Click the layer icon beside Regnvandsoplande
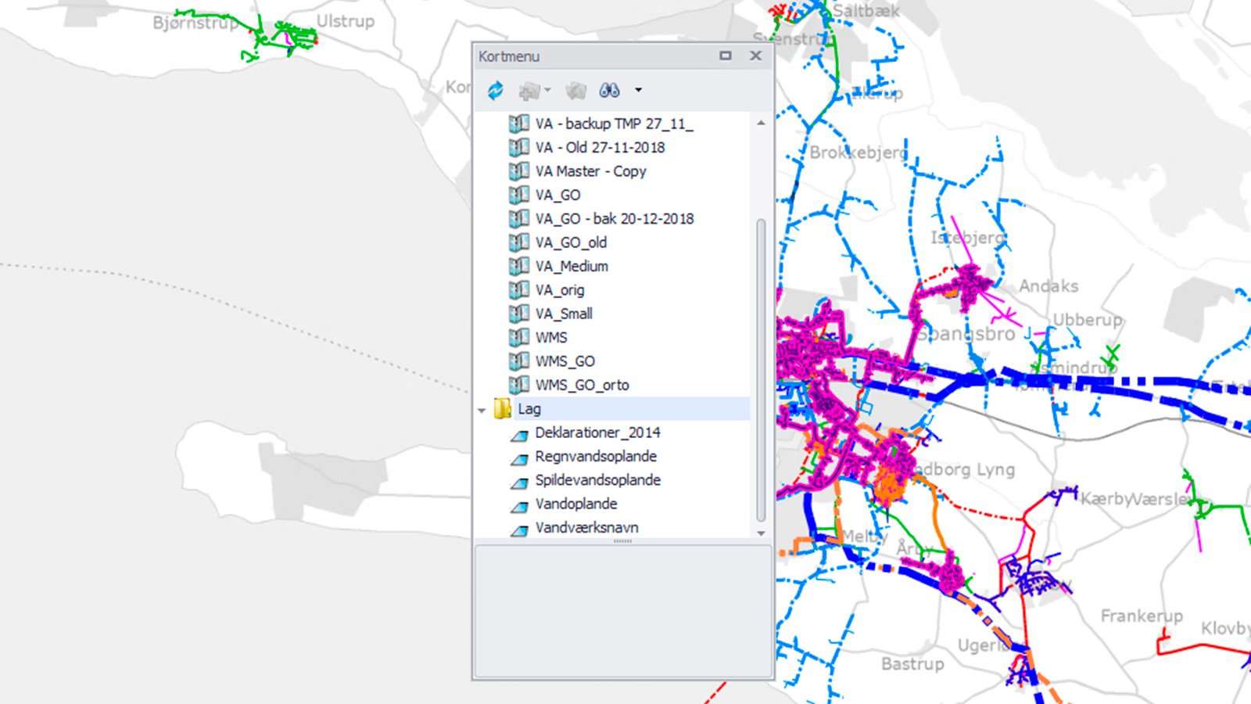The width and height of the screenshot is (1251, 704). 518,458
